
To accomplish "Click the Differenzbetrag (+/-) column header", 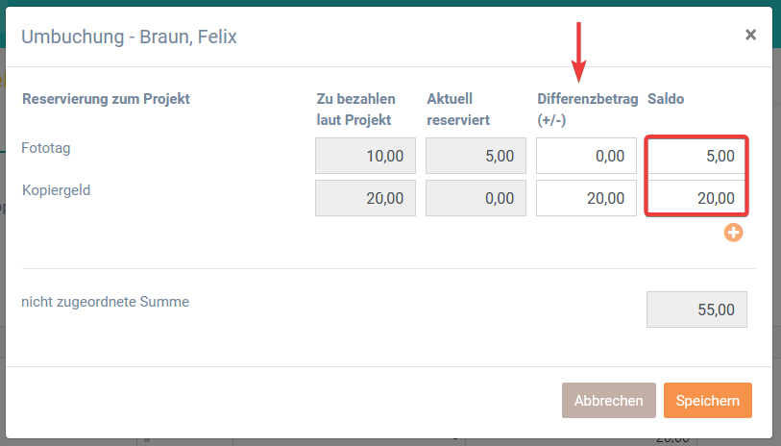I will pyautogui.click(x=587, y=109).
